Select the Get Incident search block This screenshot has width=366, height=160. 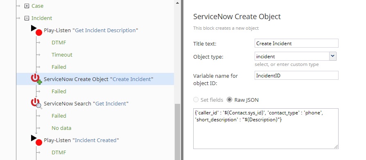[86, 103]
